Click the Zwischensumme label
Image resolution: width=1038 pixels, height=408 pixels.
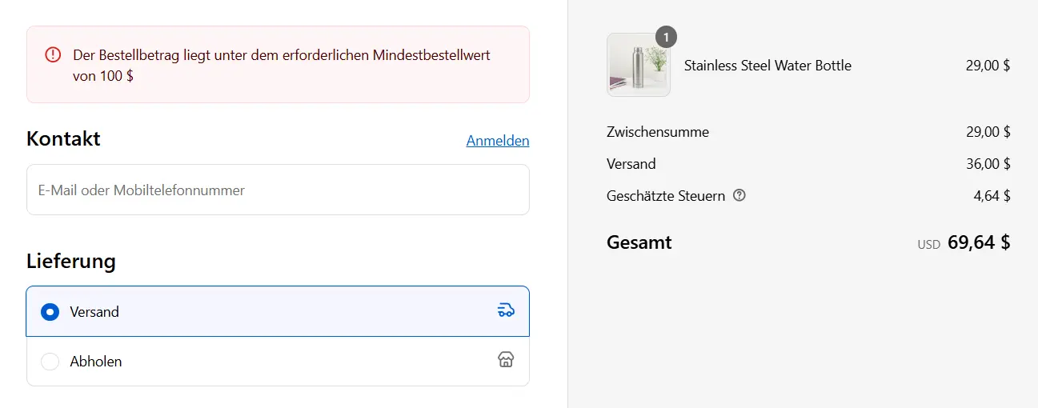click(x=658, y=132)
